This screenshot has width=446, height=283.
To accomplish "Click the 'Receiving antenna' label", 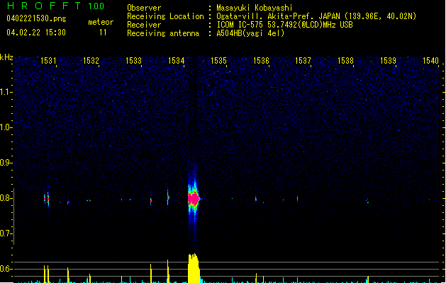I will point(163,33).
